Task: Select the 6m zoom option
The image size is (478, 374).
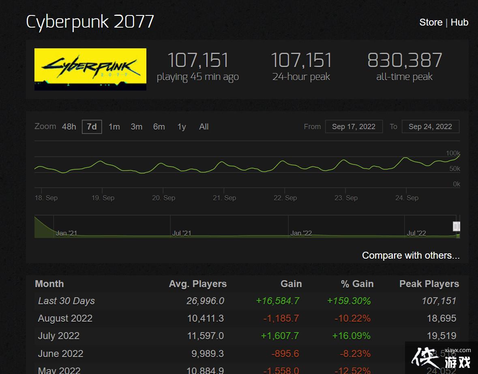Action: 159,127
